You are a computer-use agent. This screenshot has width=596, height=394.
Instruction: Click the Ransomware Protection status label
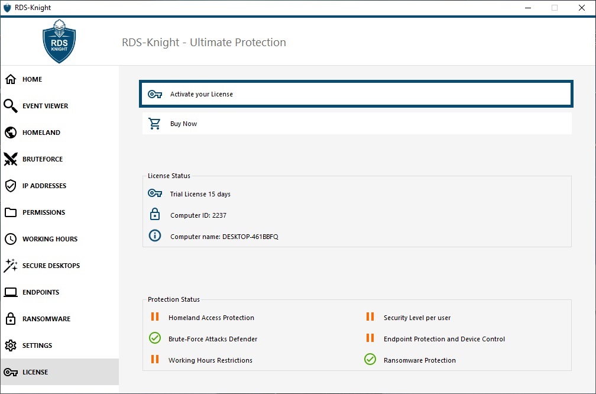[x=420, y=360]
